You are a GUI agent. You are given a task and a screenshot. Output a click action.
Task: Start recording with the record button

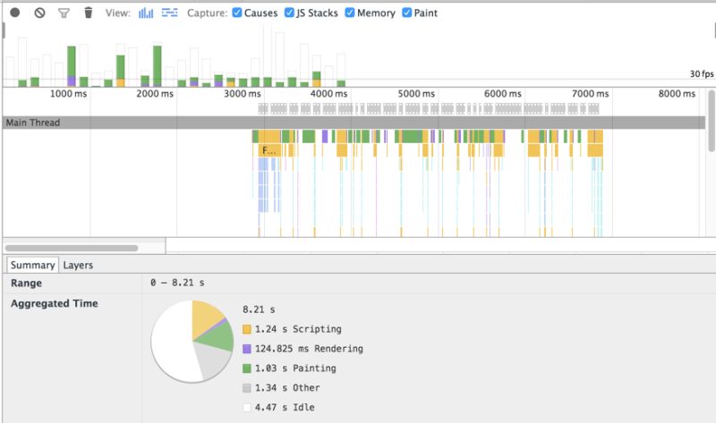coord(15,13)
